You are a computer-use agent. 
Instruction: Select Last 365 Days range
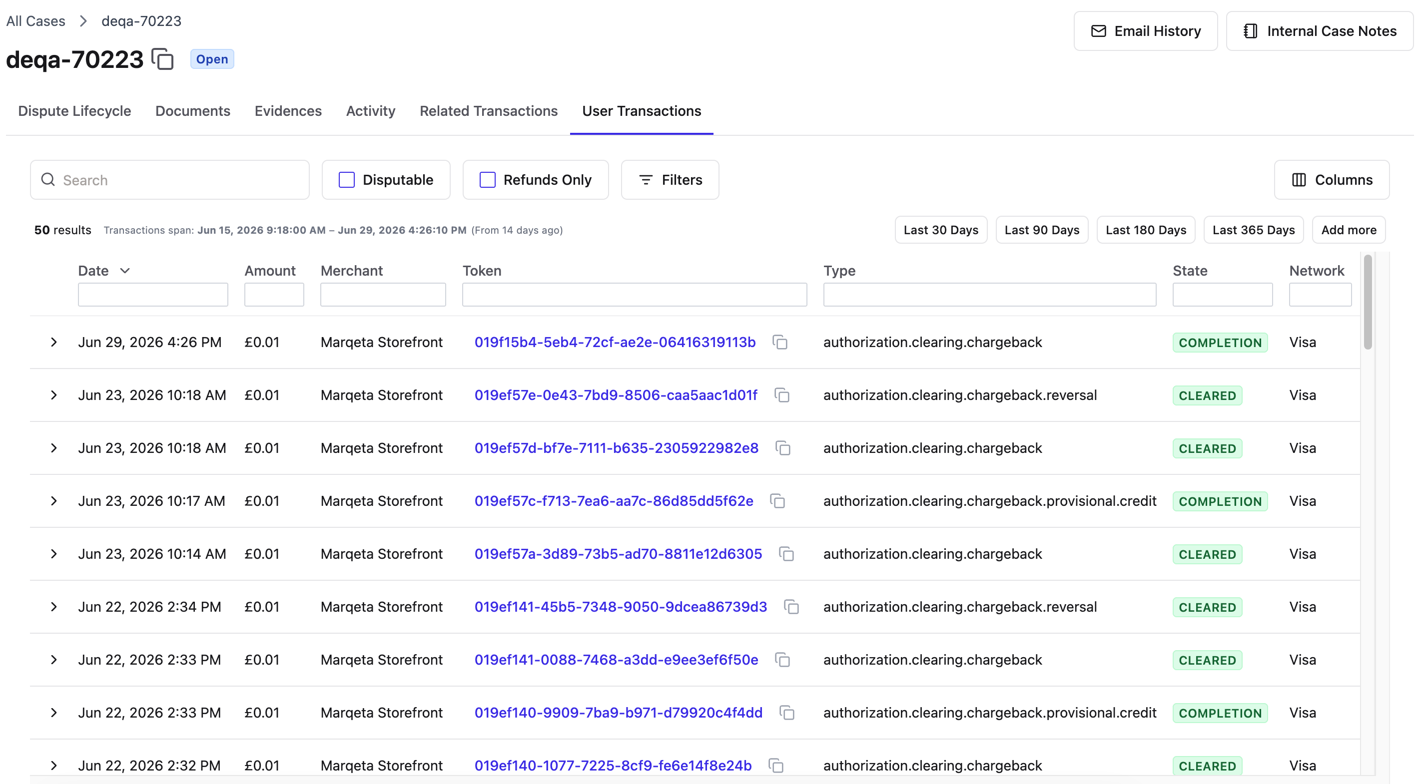[1253, 230]
